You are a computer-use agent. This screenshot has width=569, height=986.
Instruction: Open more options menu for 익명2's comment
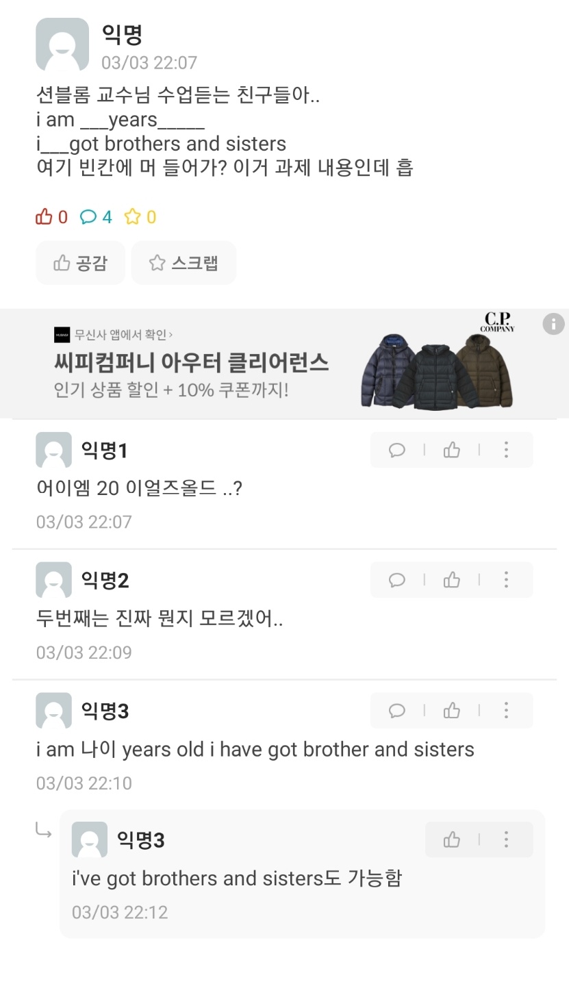click(x=506, y=580)
